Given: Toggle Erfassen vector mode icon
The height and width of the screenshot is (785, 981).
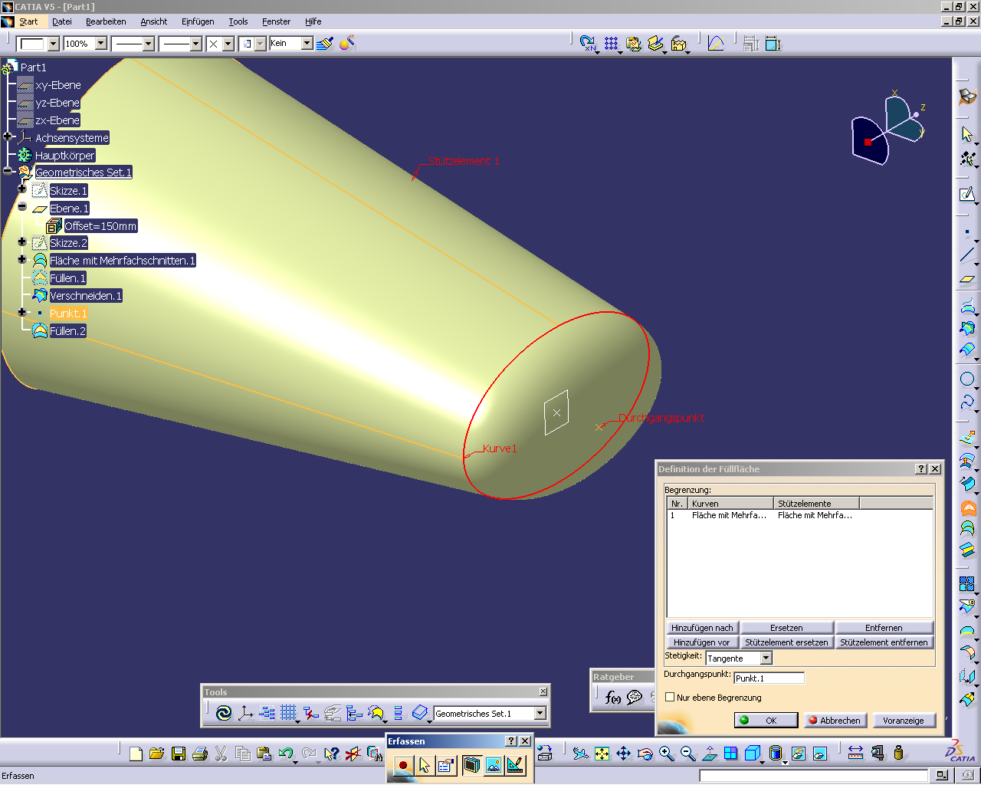Looking at the screenshot, I should (x=515, y=764).
